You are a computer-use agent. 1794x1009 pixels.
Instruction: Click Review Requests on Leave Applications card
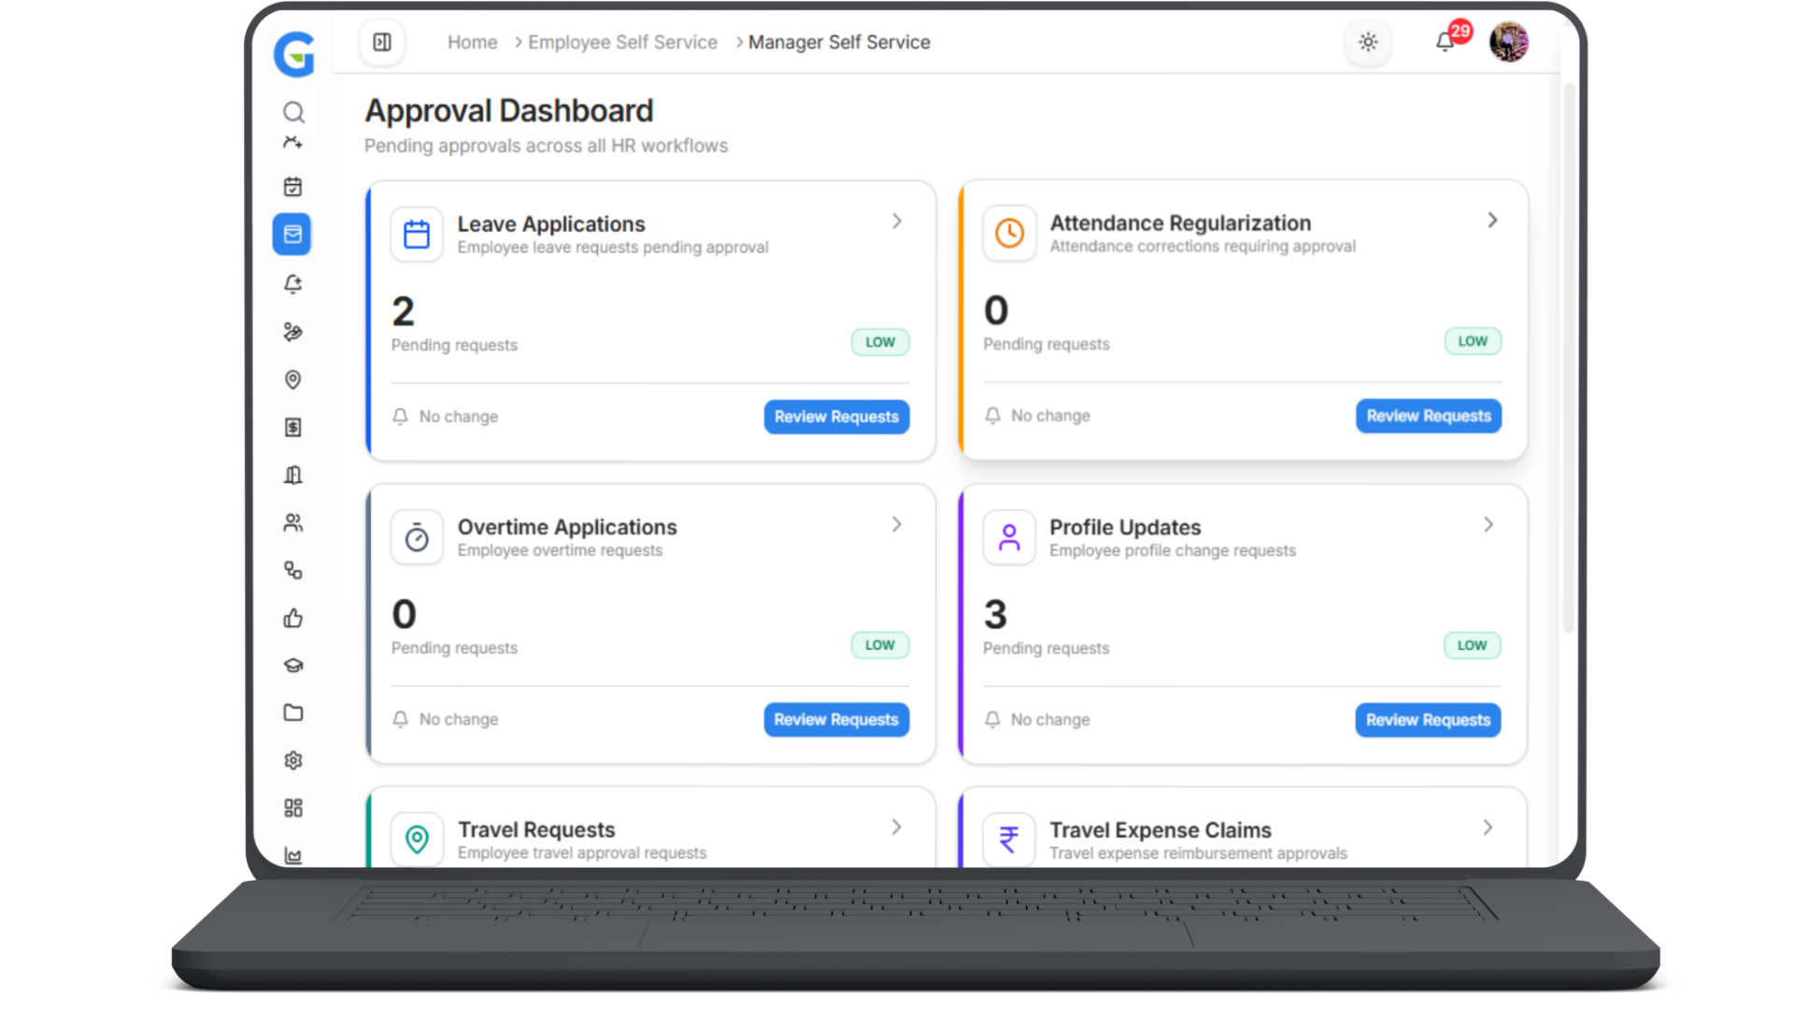(836, 417)
